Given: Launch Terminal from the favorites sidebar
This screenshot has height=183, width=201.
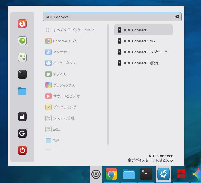Looking at the screenshot, I should coord(22,74).
